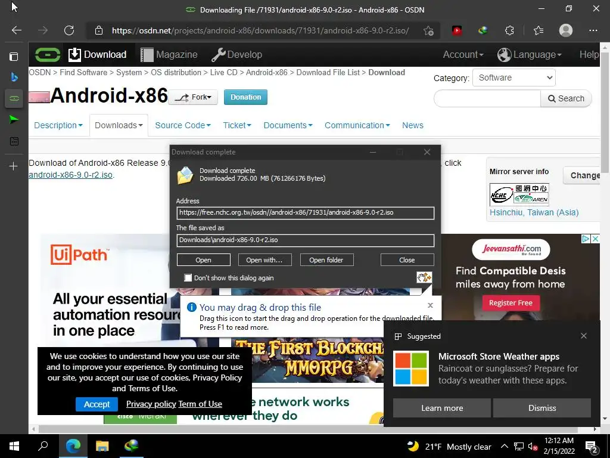
Task: Open the notification center icon
Action: [592, 446]
